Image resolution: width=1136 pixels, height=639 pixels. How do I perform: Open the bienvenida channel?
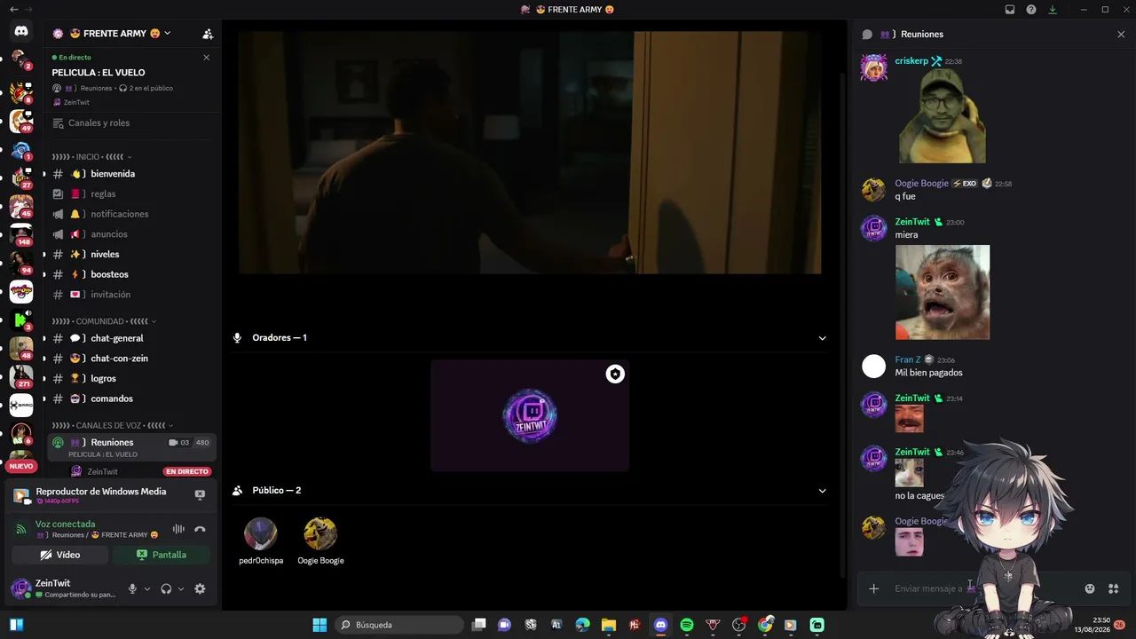point(132,174)
